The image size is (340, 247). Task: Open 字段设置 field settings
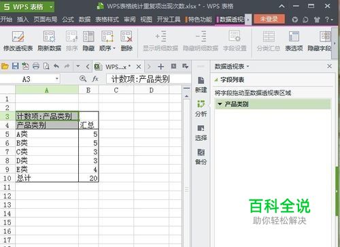point(235,41)
